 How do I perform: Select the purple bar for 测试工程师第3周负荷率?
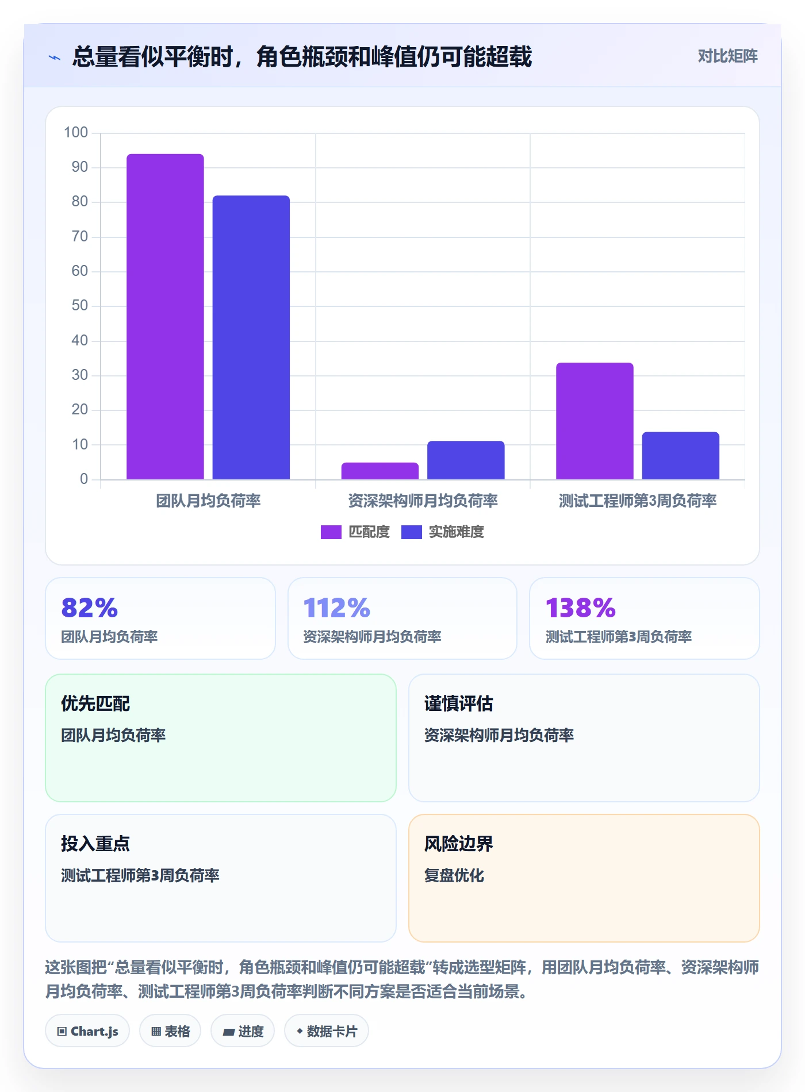tap(595, 421)
